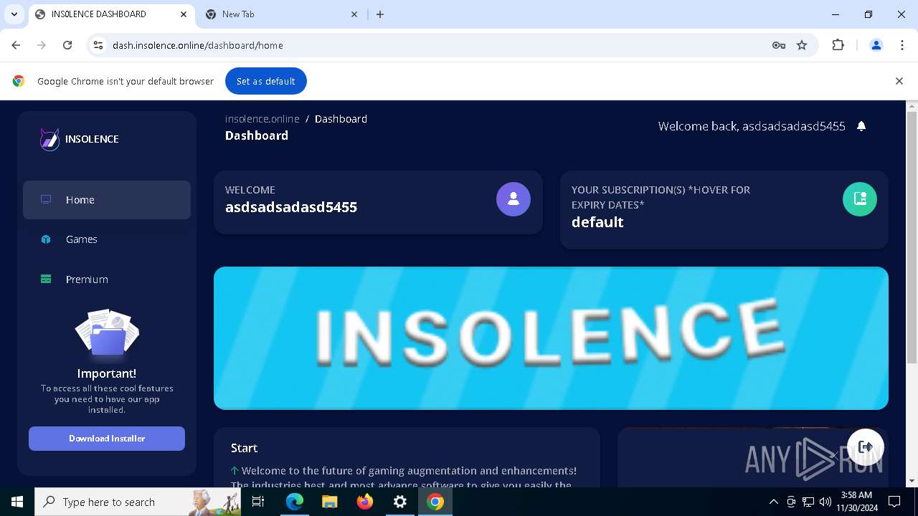The height and width of the screenshot is (516, 918).
Task: Open the Games sidebar item
Action: tap(107, 239)
